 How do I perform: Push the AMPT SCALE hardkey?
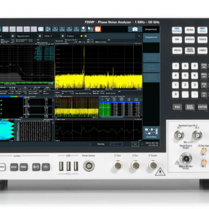click(x=202, y=30)
